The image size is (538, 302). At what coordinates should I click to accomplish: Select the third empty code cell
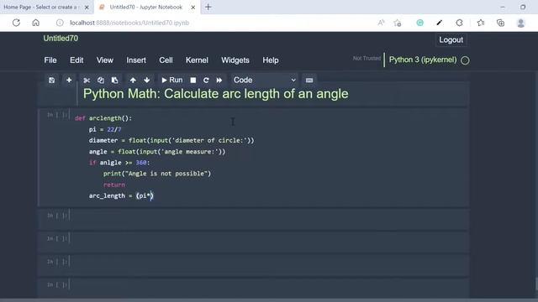[253, 265]
